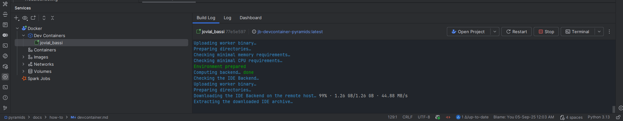The image size is (623, 121).
Task: Click the Stop container button
Action: coord(546,32)
